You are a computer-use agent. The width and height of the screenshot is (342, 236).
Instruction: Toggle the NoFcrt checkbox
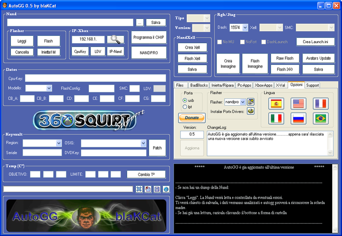click(x=242, y=42)
